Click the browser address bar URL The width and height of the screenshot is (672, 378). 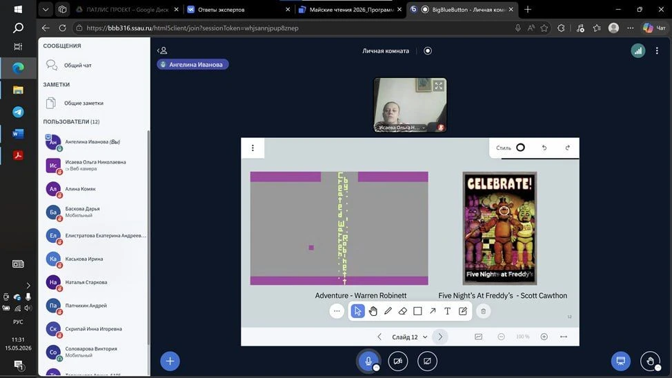[x=192, y=28]
